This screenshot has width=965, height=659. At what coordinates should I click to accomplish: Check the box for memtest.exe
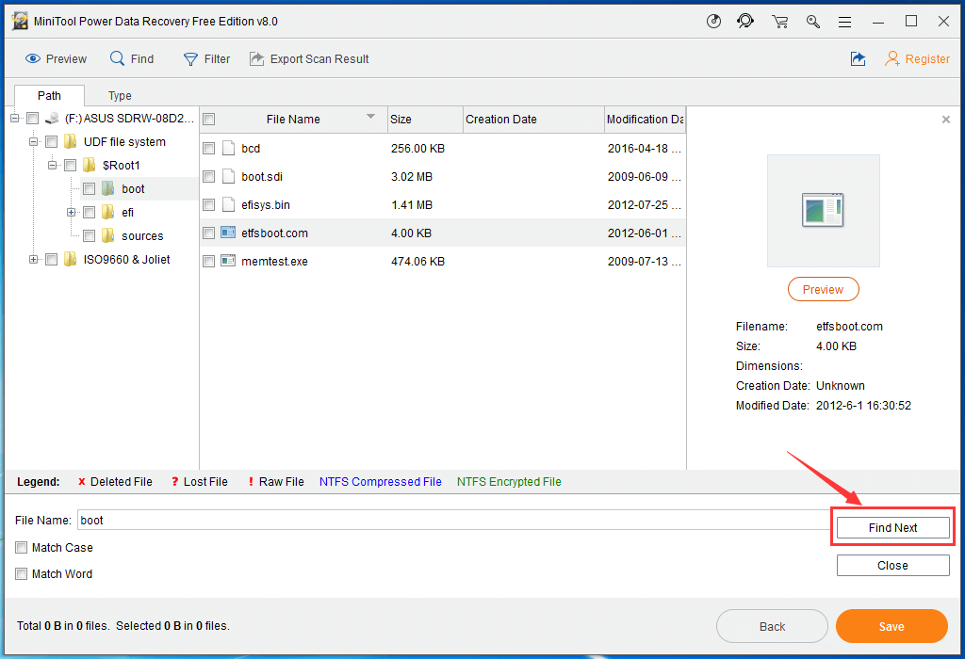click(209, 262)
